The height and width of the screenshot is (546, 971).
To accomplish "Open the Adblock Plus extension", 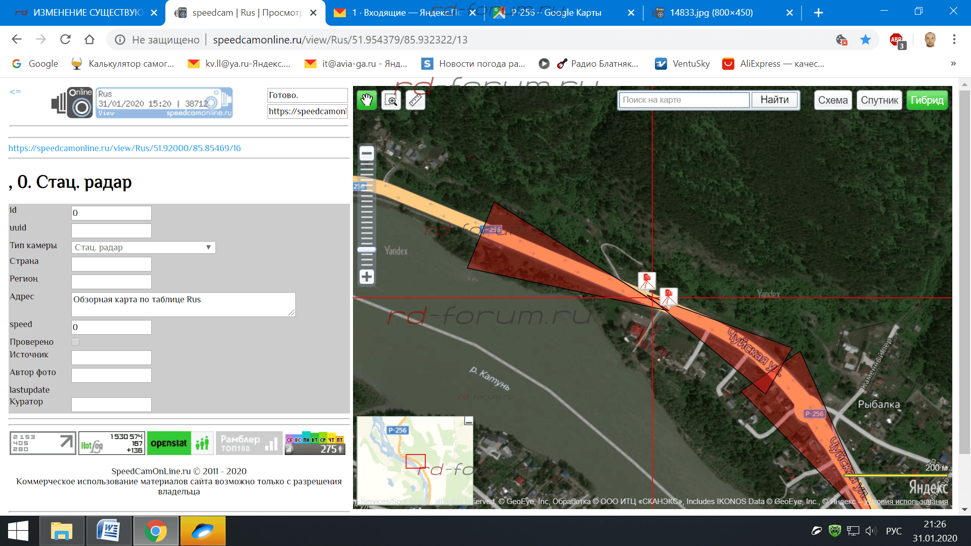I will 897,40.
